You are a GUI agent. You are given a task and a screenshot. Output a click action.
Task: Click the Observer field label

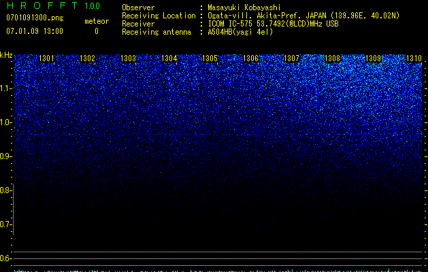(138, 7)
